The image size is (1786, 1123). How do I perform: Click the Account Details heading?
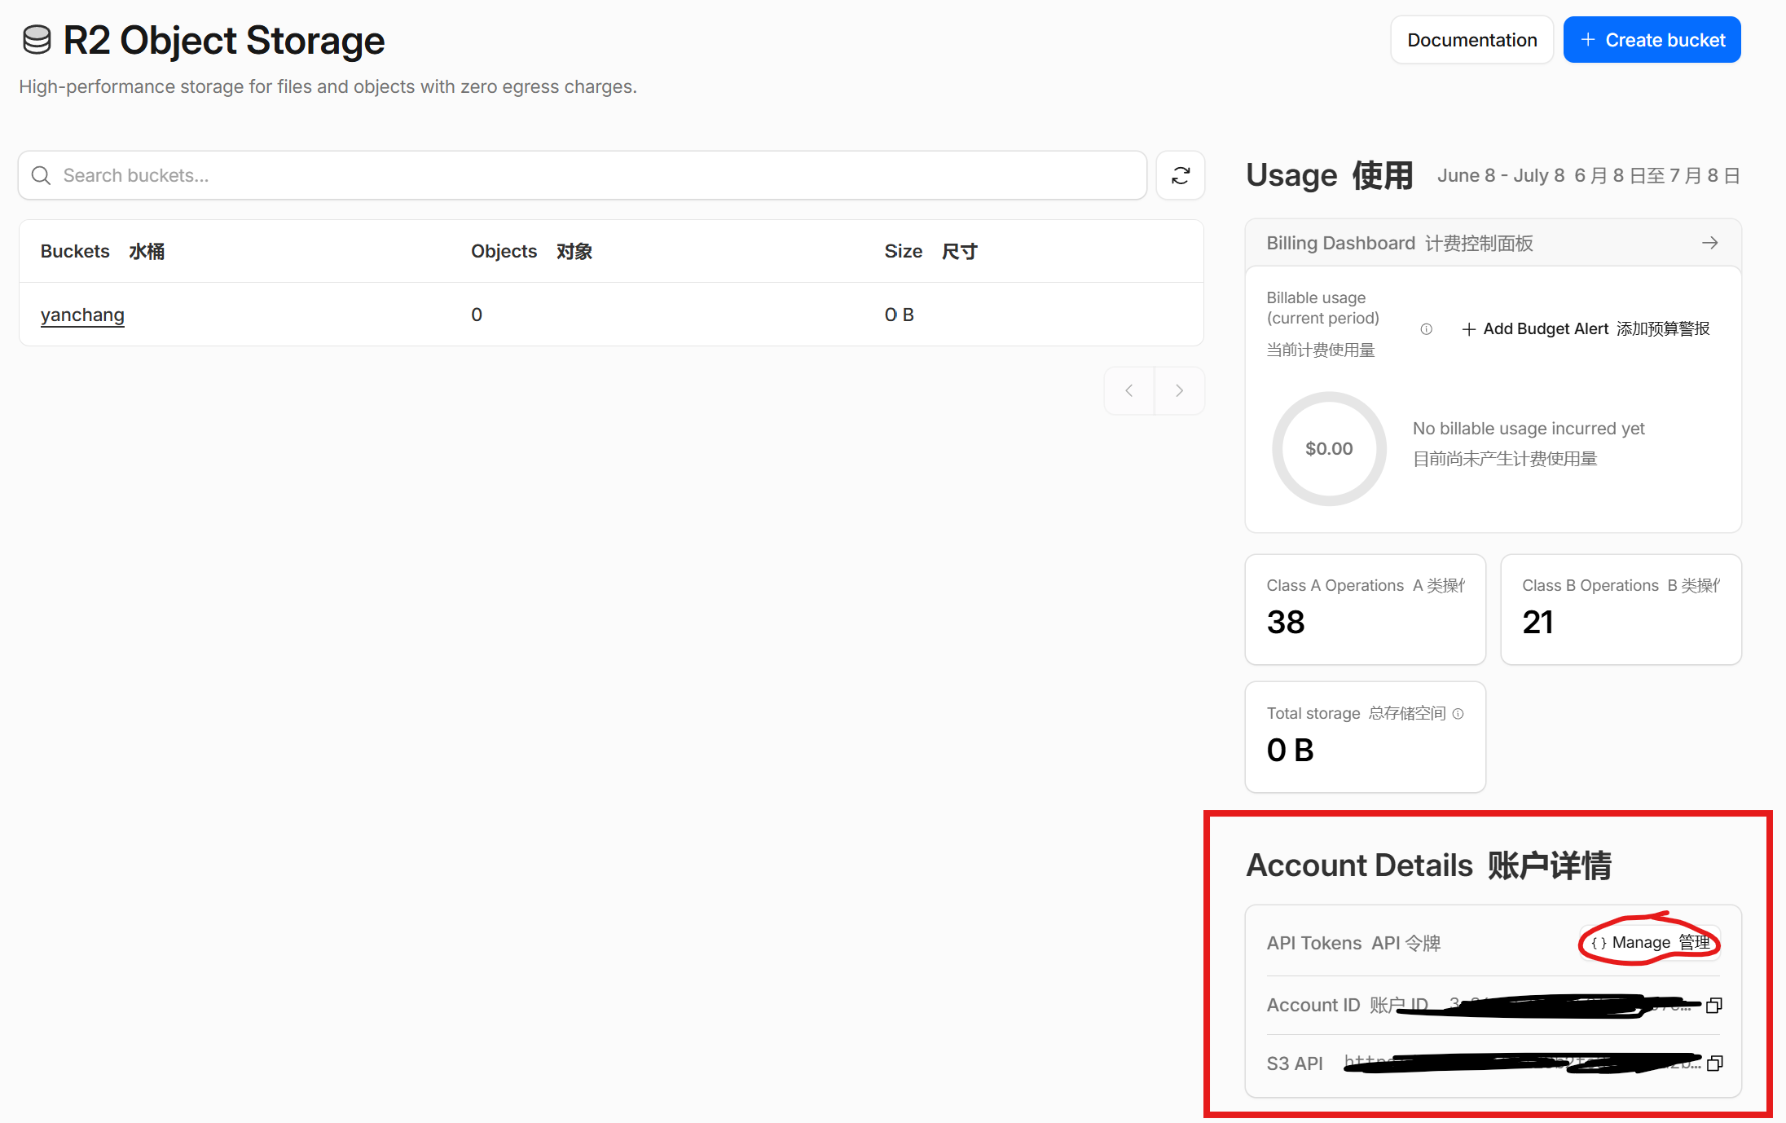point(1429,865)
